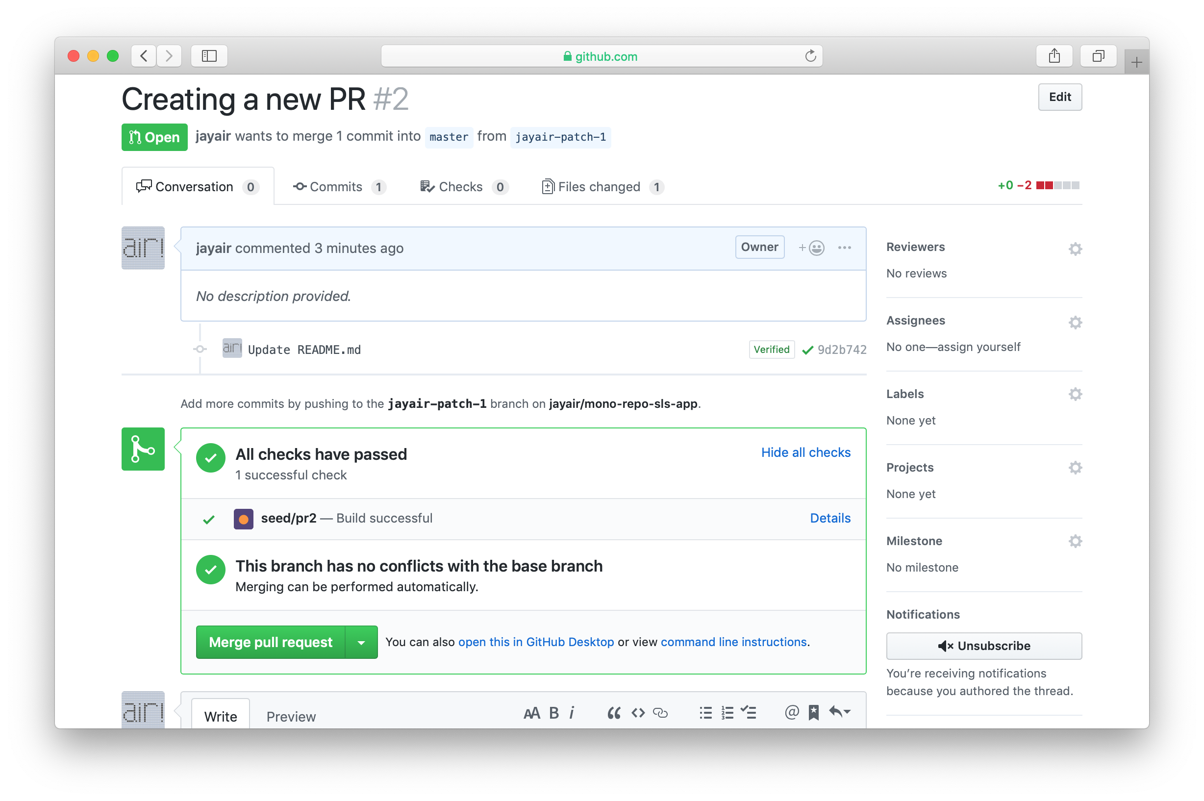The image size is (1204, 801).
Task: Open the Labels settings gear
Action: pos(1075,394)
